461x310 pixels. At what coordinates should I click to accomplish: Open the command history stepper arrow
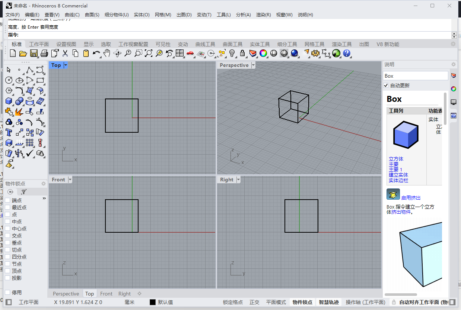[454, 35]
